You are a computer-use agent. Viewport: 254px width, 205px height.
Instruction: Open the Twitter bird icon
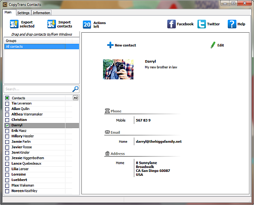click(x=201, y=24)
